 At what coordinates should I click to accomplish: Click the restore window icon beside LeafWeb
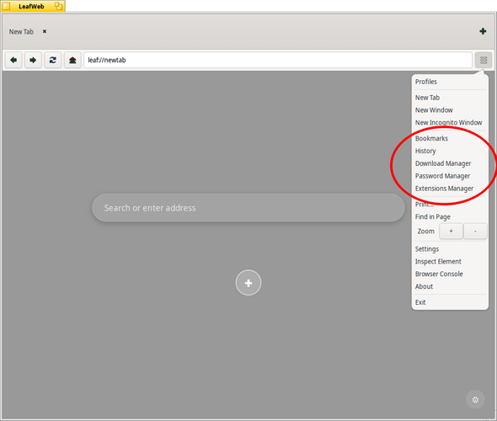[58, 6]
